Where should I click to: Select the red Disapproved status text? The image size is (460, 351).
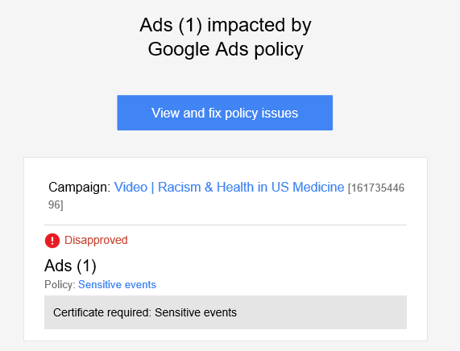[96, 240]
